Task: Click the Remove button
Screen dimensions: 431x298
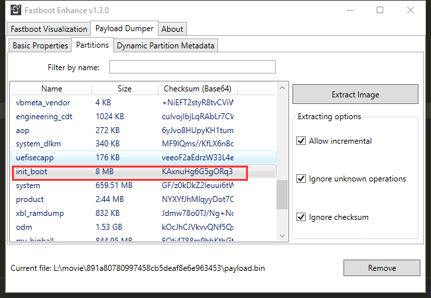Action: [x=382, y=268]
